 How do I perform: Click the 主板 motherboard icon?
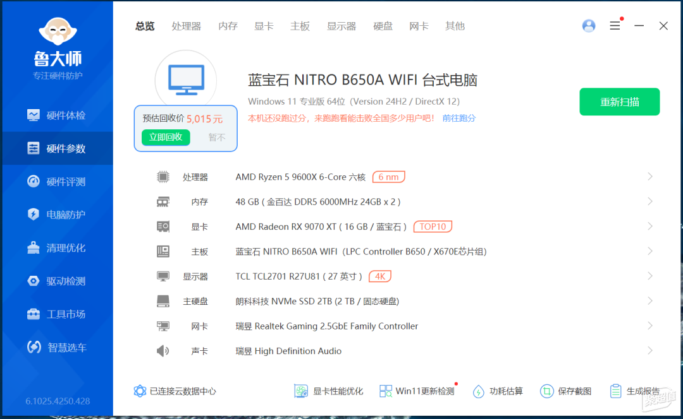pyautogui.click(x=163, y=251)
